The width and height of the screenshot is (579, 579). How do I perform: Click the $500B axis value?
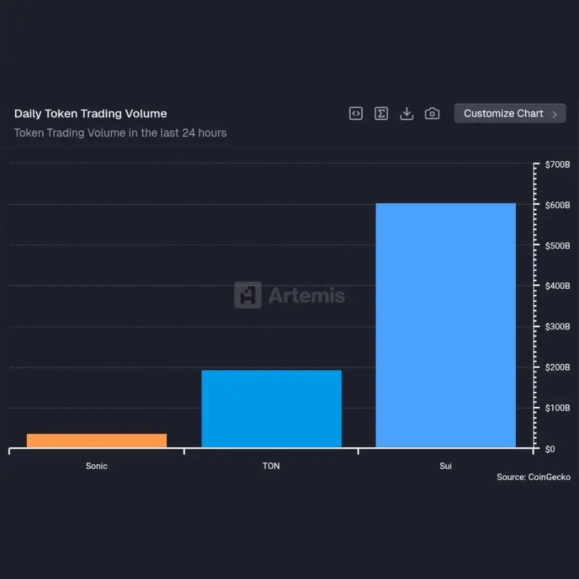(557, 246)
